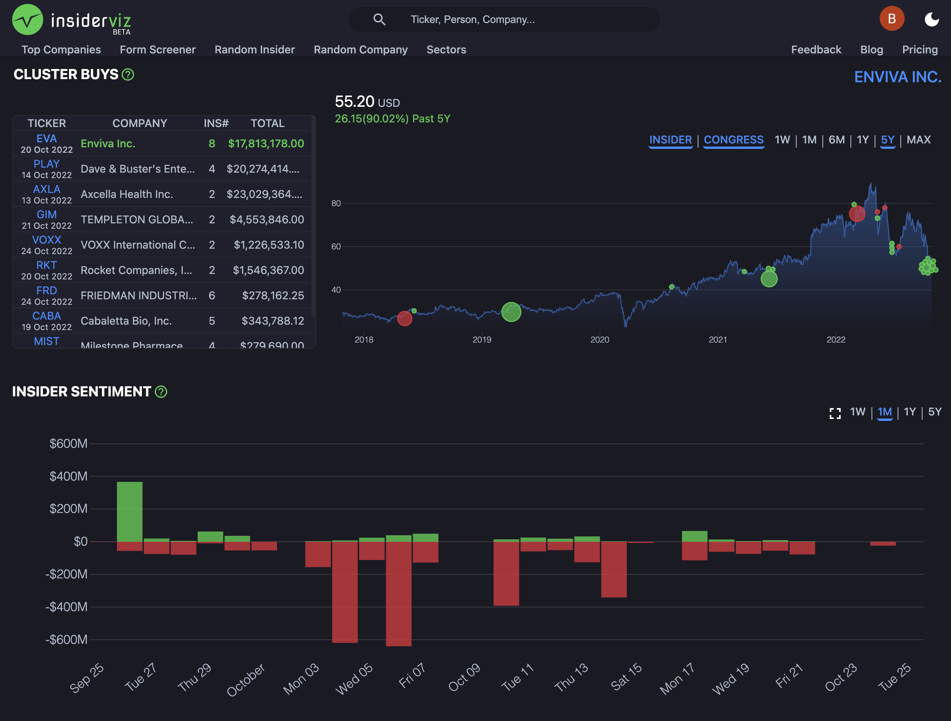Screen dimensions: 951x721
Task: Open Feedback link
Action: pyautogui.click(x=816, y=49)
